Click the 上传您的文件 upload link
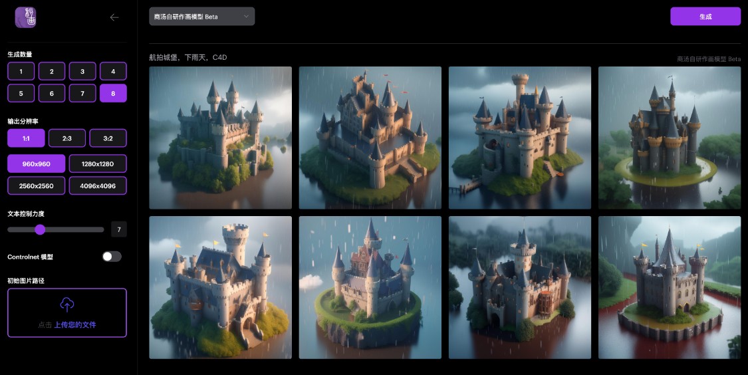This screenshot has height=375, width=748. (x=75, y=324)
